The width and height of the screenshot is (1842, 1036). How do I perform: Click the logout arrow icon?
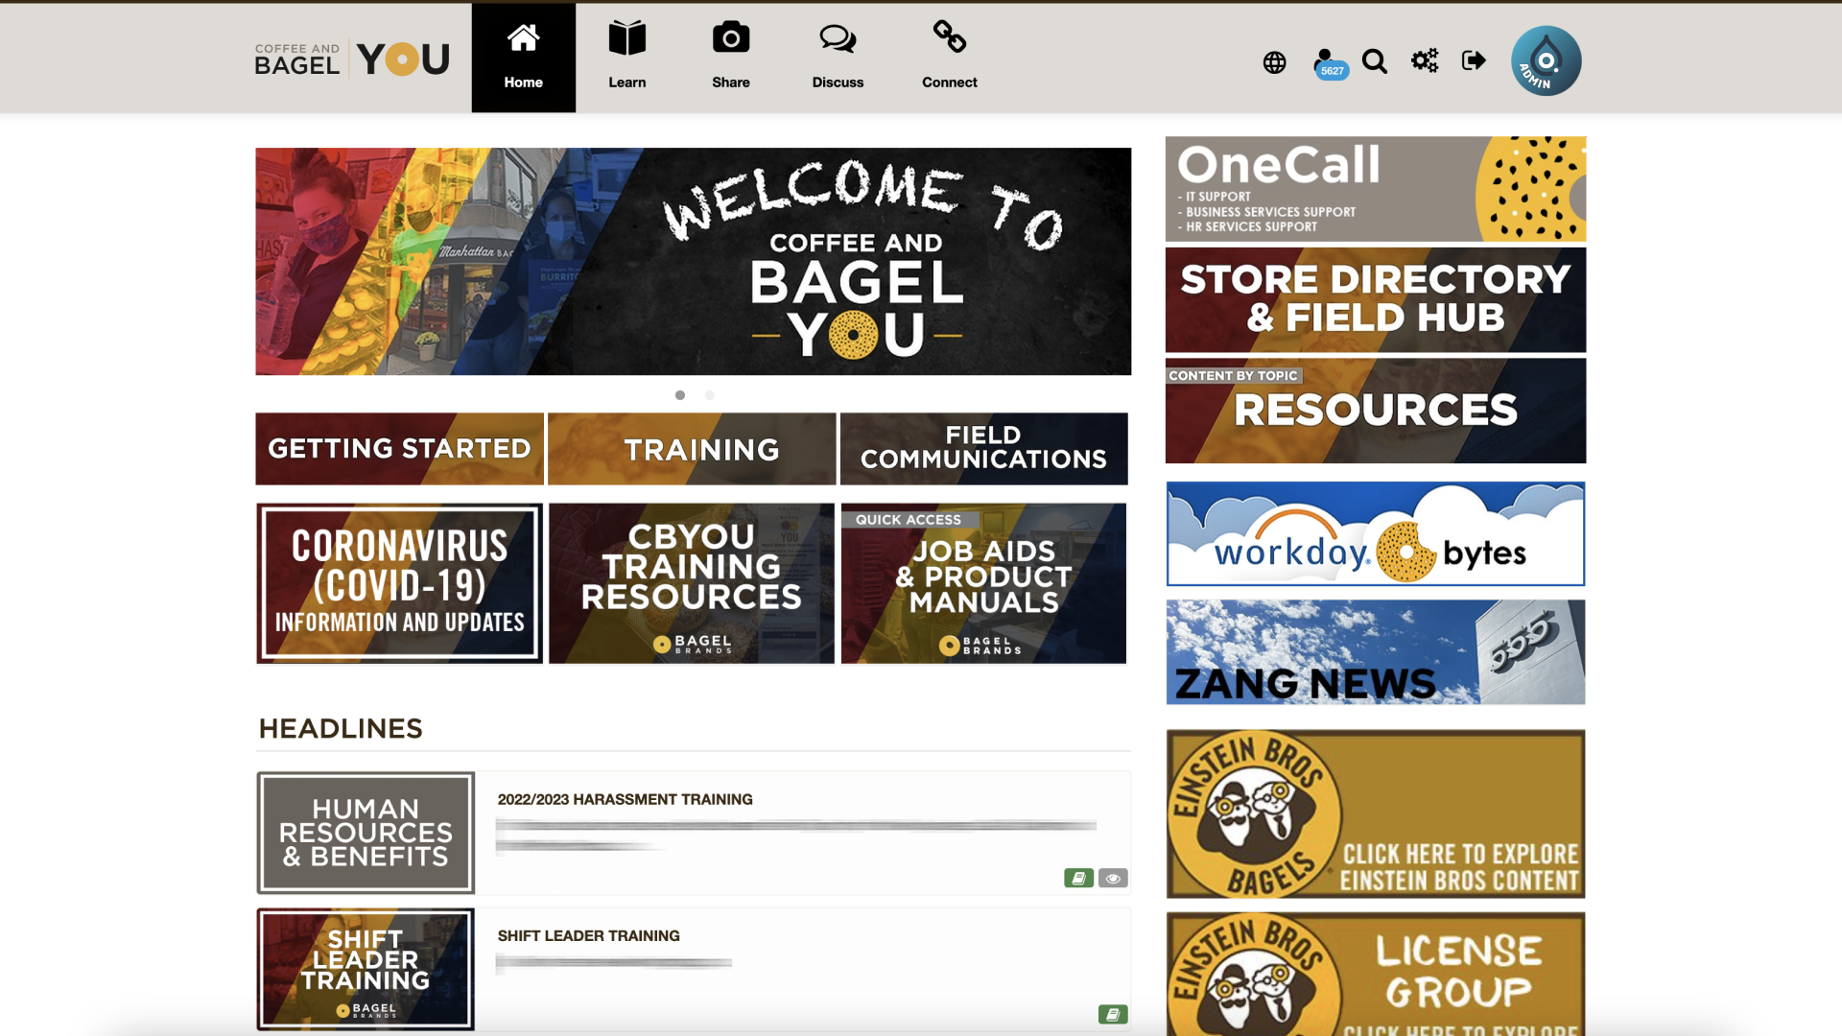tap(1474, 60)
